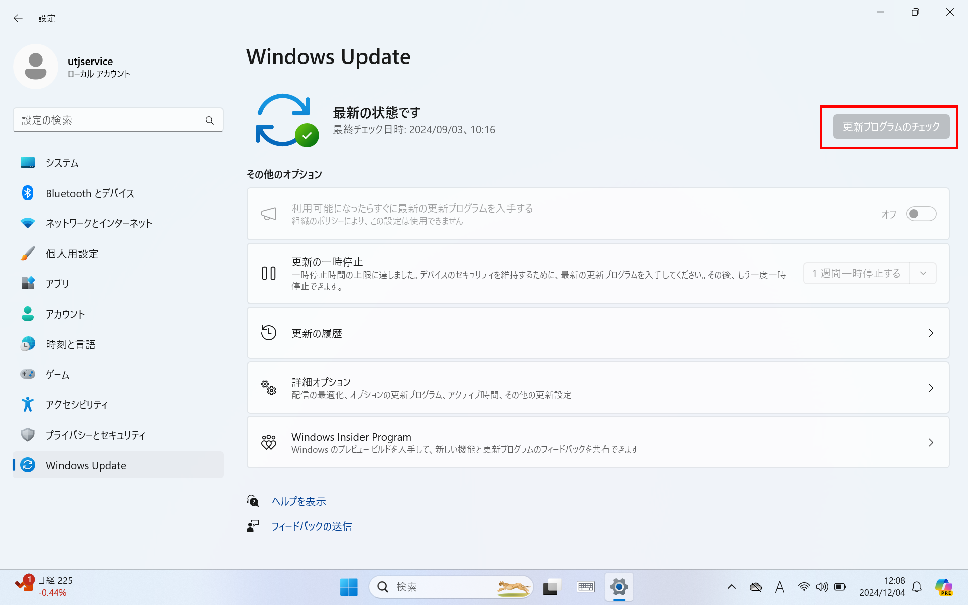968x605 pixels.
Task: Select アカウント in the sidebar
Action: [118, 314]
